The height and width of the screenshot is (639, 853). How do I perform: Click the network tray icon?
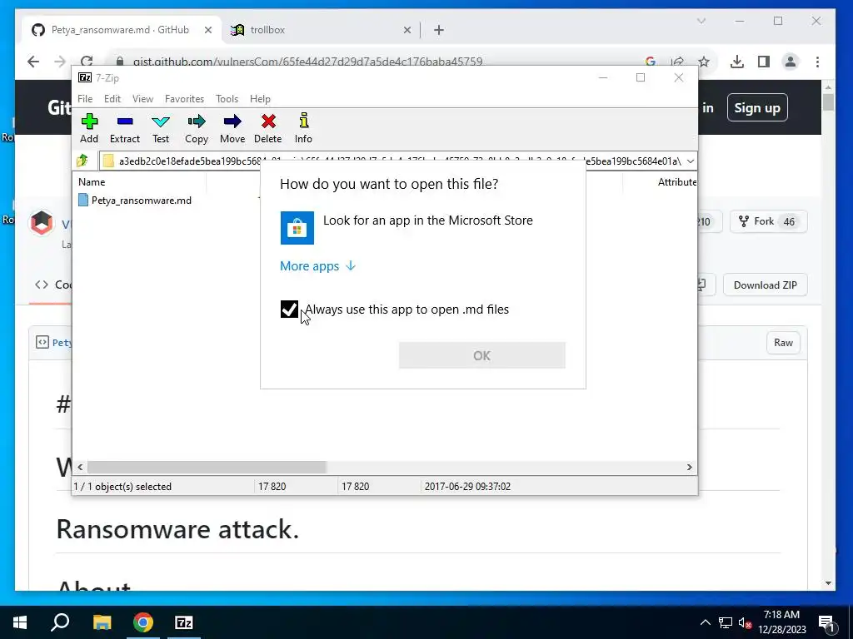pyautogui.click(x=726, y=622)
